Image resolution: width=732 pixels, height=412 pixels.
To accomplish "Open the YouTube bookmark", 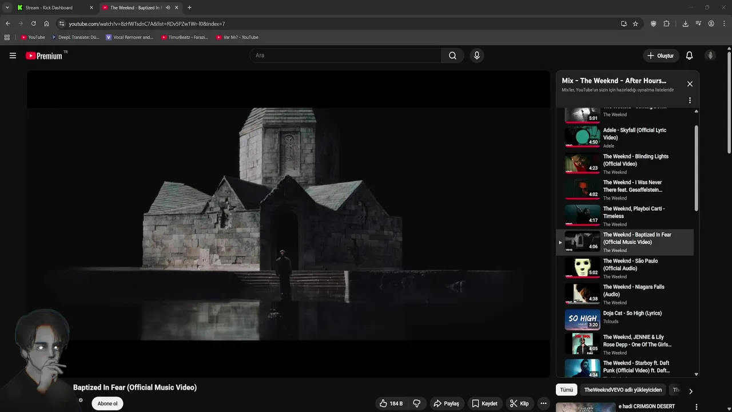I will [33, 37].
